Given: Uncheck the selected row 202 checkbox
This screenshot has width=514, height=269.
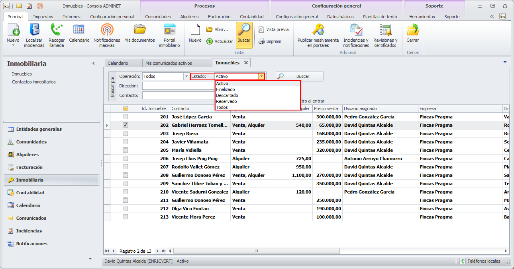Looking at the screenshot, I should click(x=125, y=125).
